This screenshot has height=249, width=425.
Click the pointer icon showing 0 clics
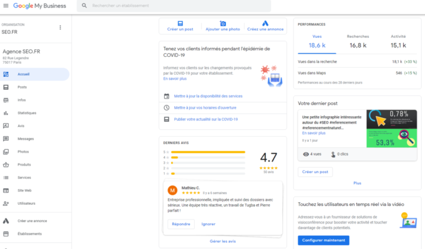[x=333, y=154]
